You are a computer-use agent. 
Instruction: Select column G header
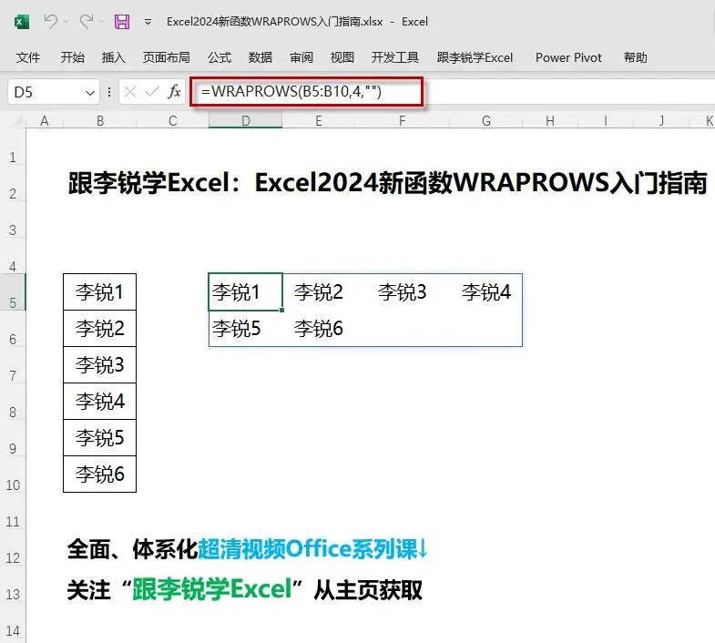[x=486, y=121]
